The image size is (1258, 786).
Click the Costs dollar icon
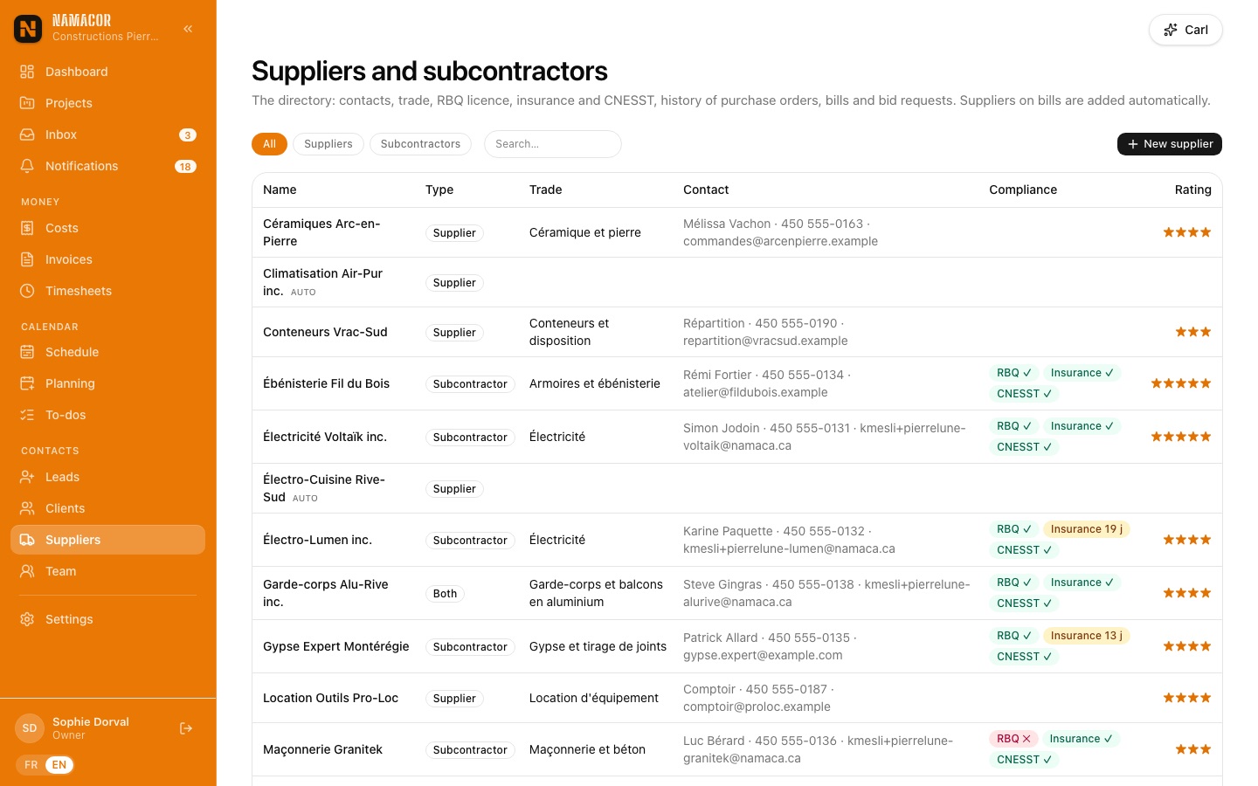[27, 228]
